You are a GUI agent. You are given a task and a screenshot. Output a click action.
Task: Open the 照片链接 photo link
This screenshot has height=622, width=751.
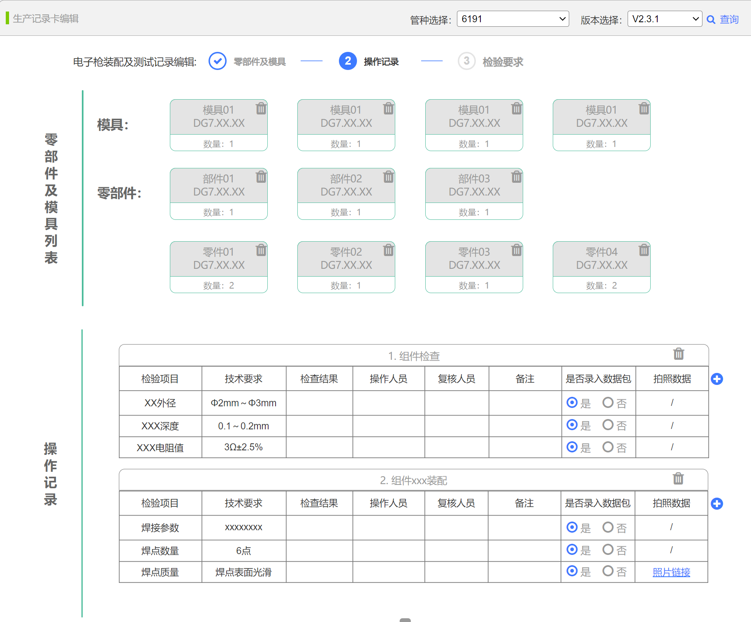(x=671, y=572)
